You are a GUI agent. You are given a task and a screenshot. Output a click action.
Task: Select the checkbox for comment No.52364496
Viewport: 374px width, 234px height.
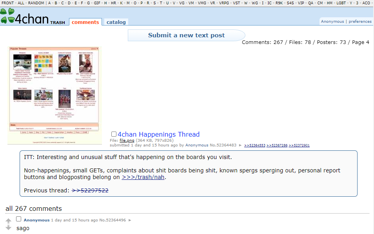point(18,219)
